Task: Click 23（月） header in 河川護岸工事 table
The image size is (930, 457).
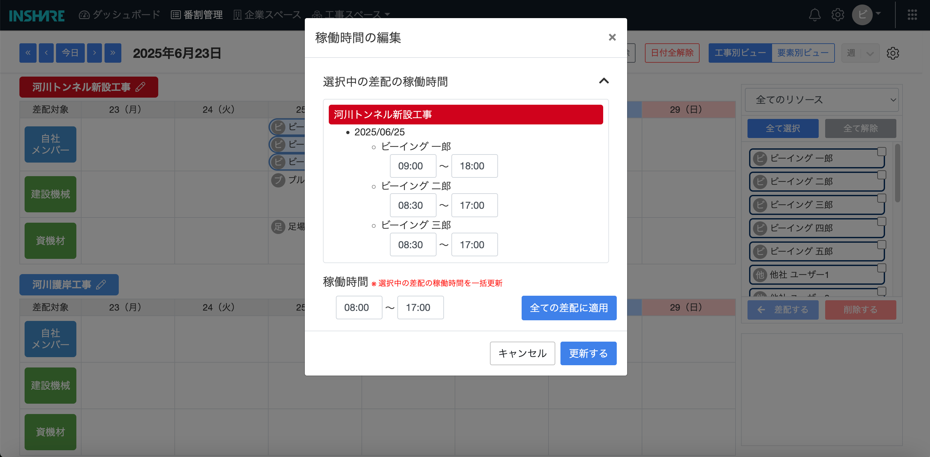Action: (x=127, y=307)
